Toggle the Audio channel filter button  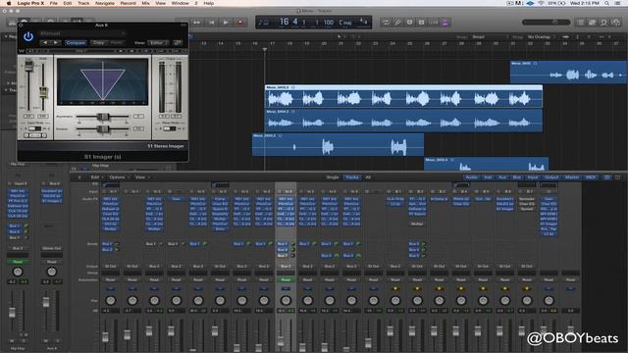471,177
